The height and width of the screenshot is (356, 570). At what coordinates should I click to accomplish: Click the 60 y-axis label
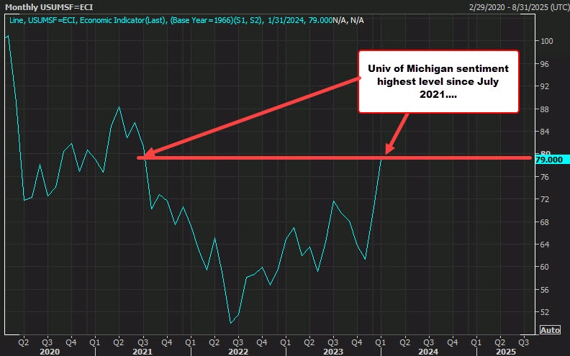click(545, 267)
